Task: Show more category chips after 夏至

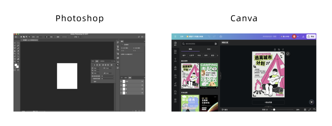Action: click(x=218, y=56)
